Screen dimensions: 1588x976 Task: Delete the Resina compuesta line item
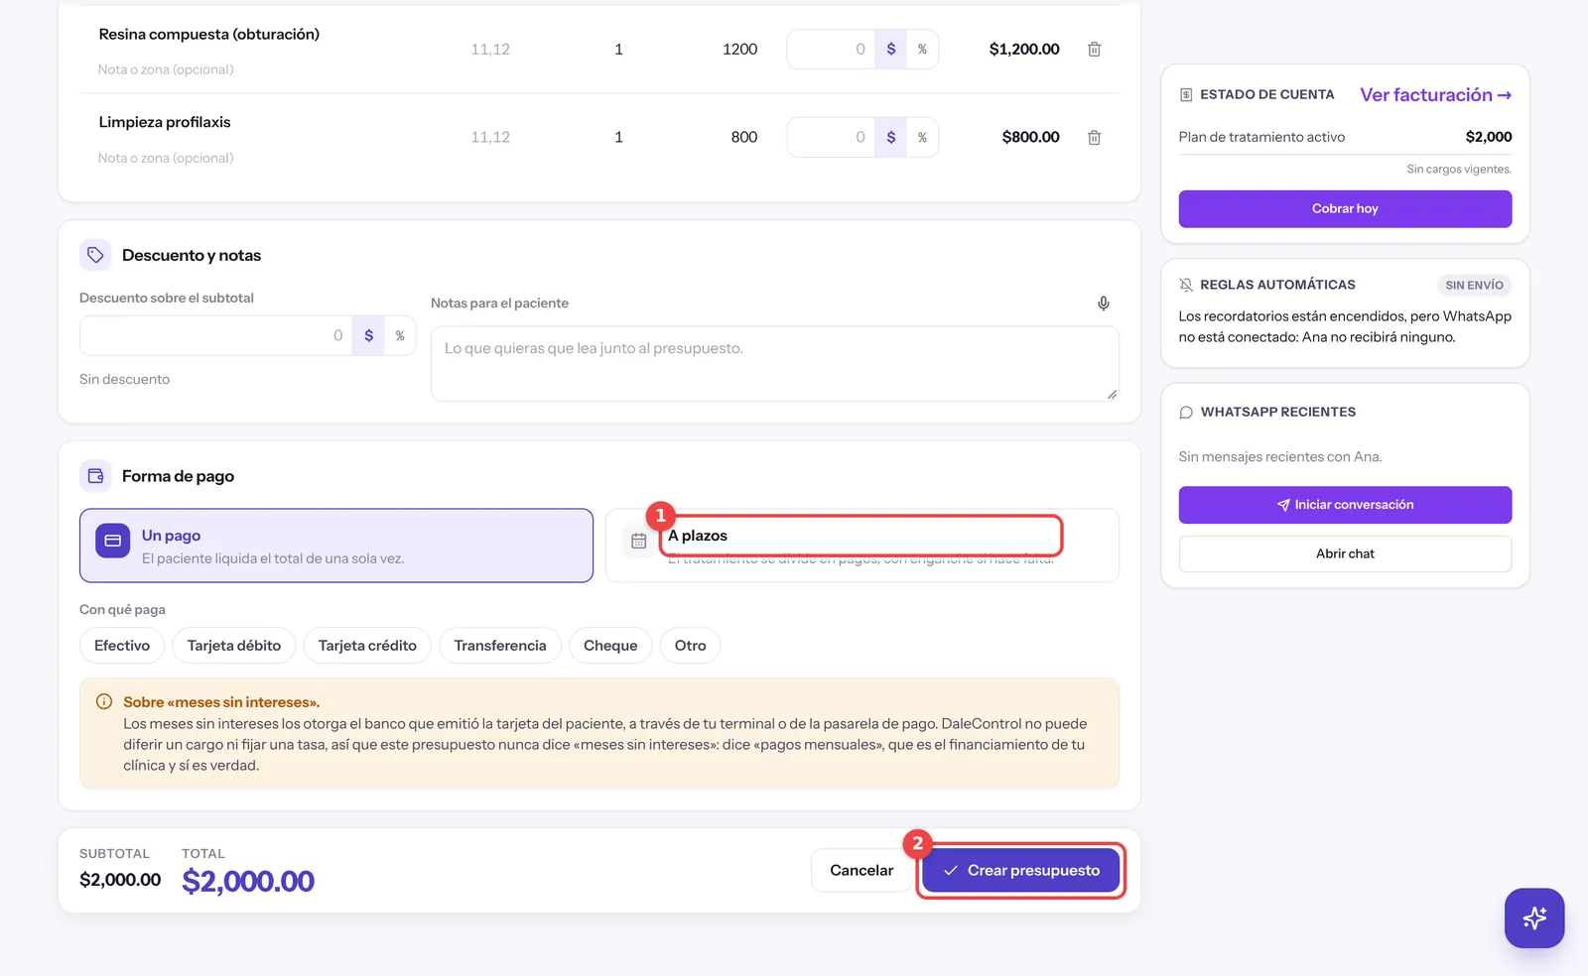(x=1094, y=49)
